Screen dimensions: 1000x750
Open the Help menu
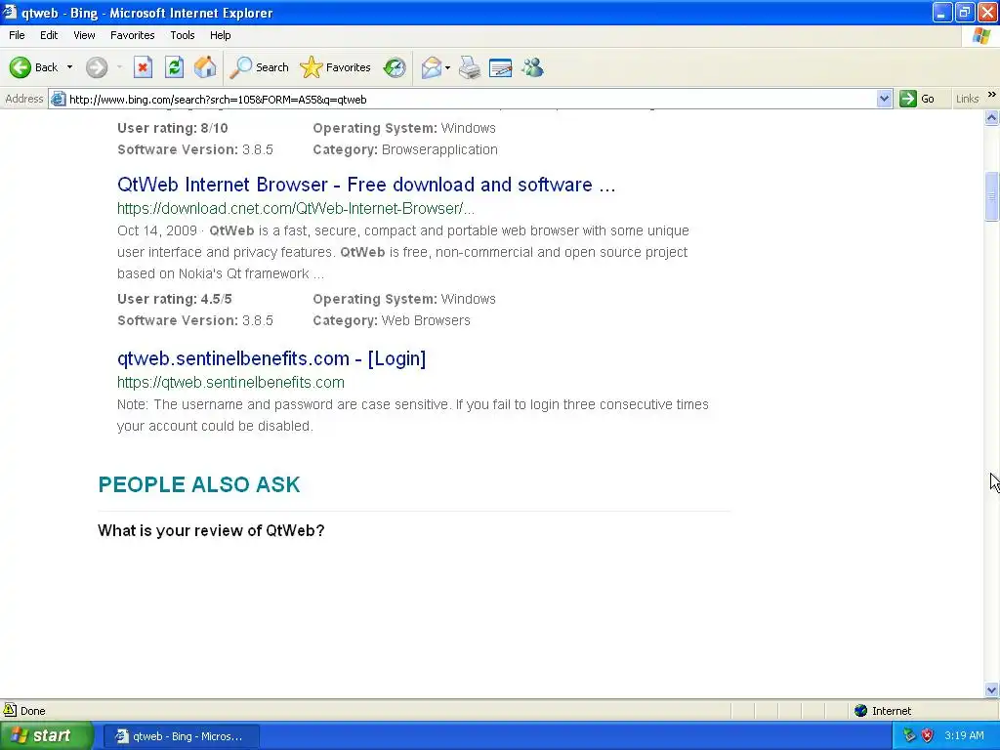click(220, 35)
